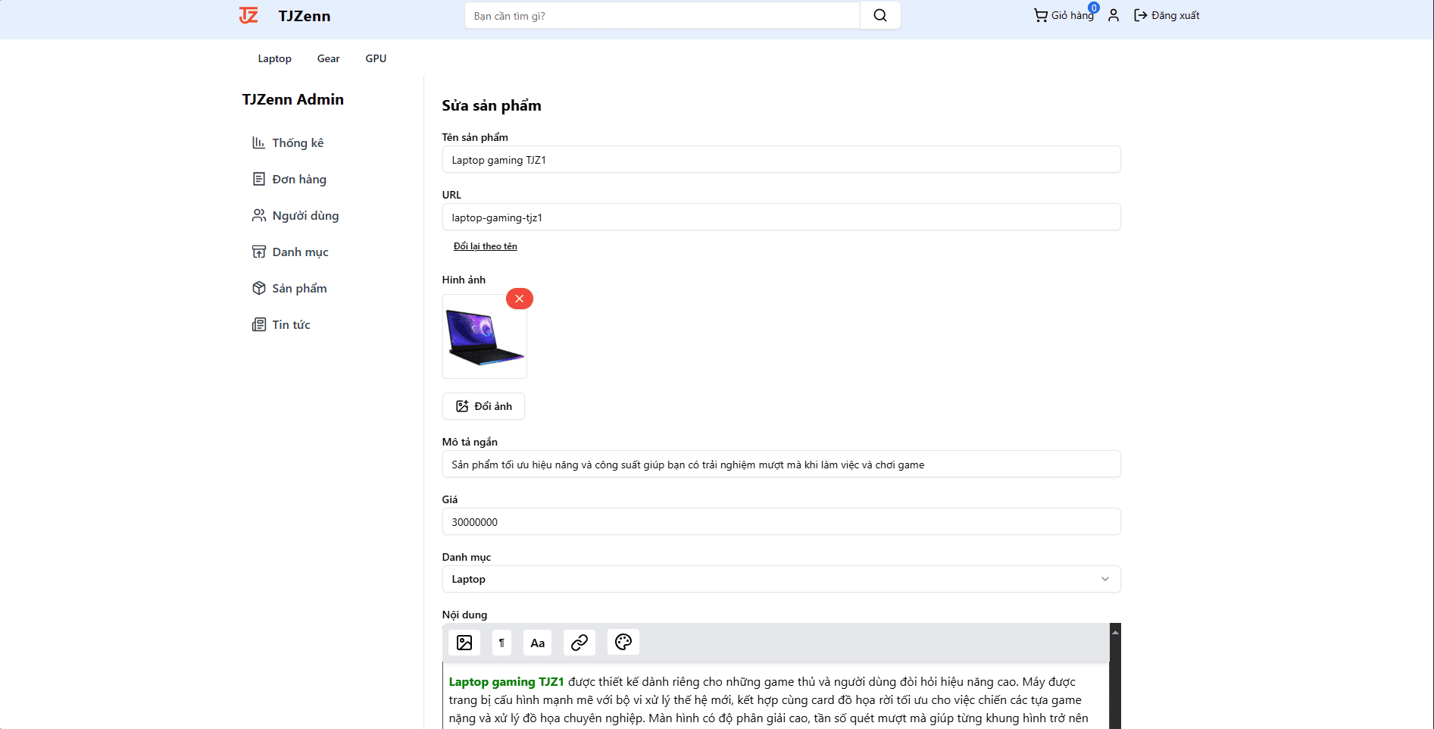The height and width of the screenshot is (729, 1434).
Task: Open the Aa font size tool
Action: click(537, 643)
